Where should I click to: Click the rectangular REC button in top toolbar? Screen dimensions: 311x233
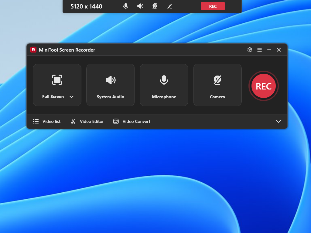213,6
